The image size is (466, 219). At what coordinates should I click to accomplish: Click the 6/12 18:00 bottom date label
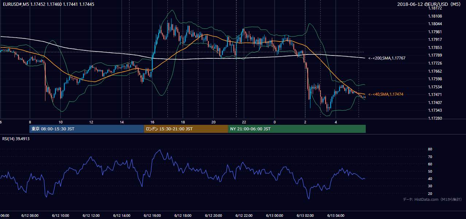click(x=183, y=216)
